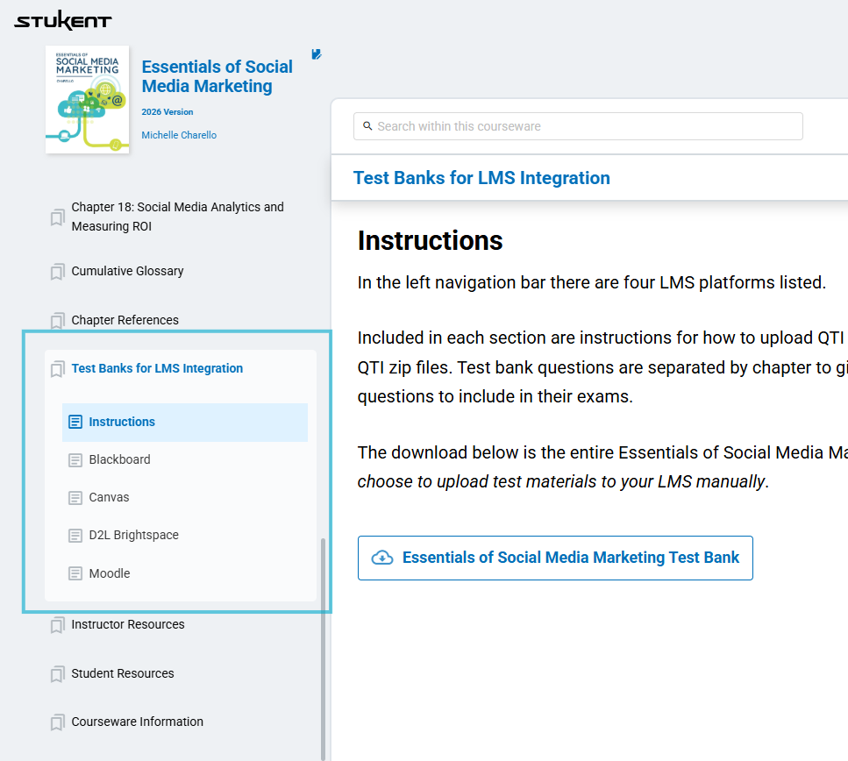Click the bookmark icon beside Cumulative Glossary
The width and height of the screenshot is (848, 761).
tap(57, 272)
